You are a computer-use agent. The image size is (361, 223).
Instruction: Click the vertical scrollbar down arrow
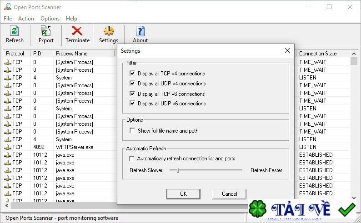coord(354,198)
